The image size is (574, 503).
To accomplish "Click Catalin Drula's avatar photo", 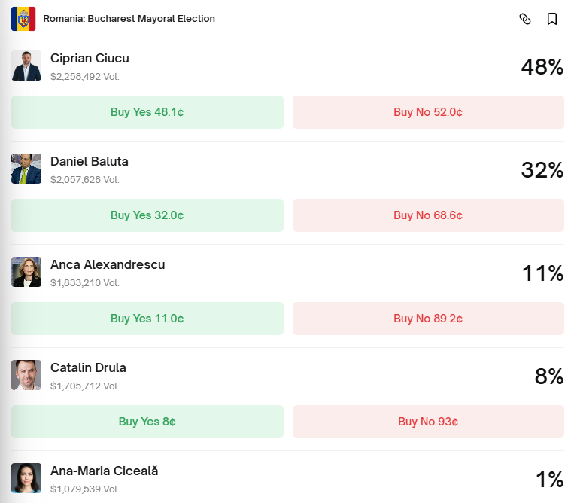I will [x=26, y=375].
